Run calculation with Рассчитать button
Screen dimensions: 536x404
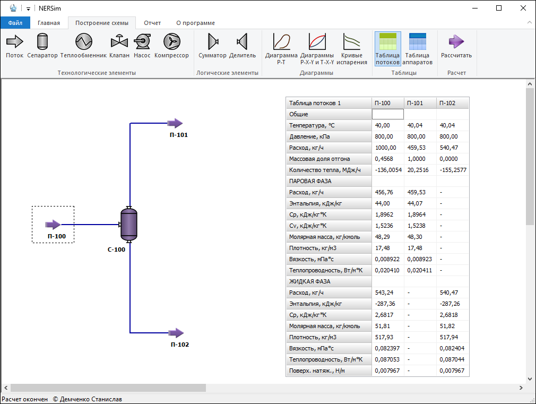click(x=456, y=46)
